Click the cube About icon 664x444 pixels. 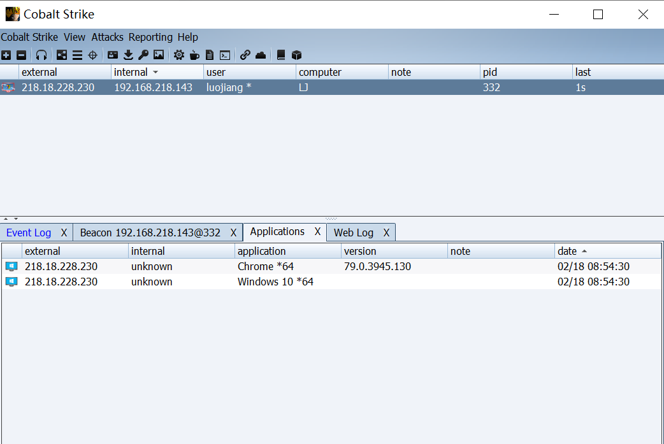(296, 55)
